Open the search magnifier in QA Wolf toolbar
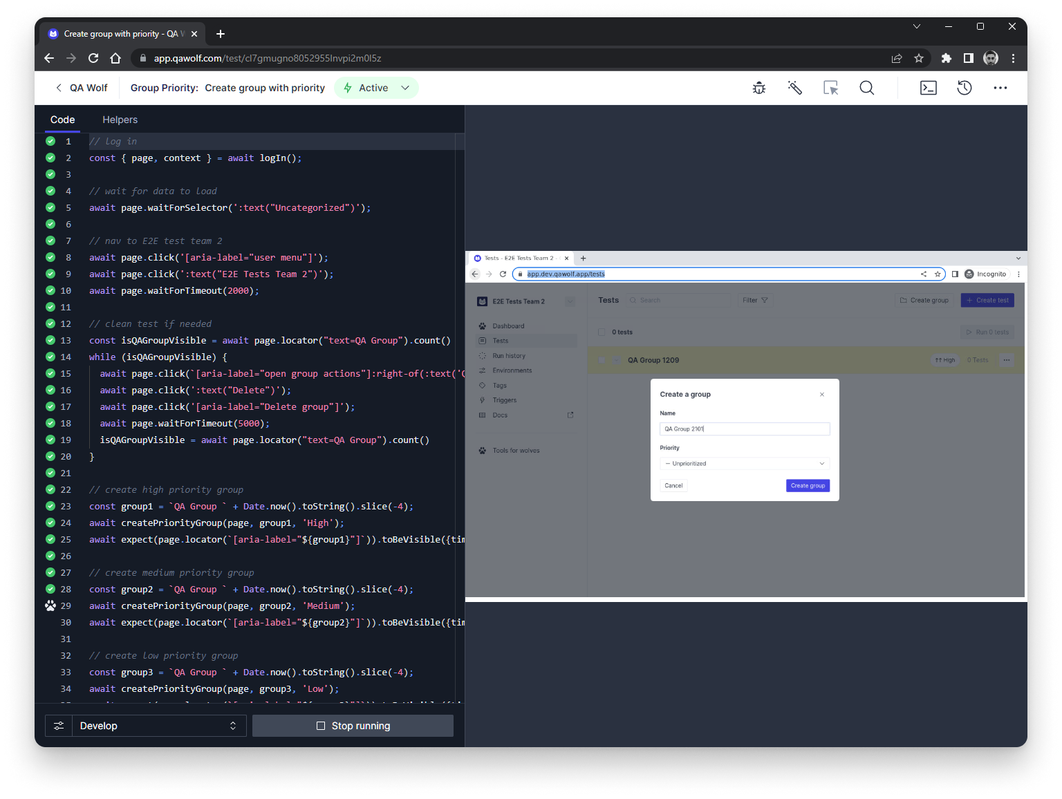Viewport: 1062px width, 799px height. pyautogui.click(x=867, y=88)
